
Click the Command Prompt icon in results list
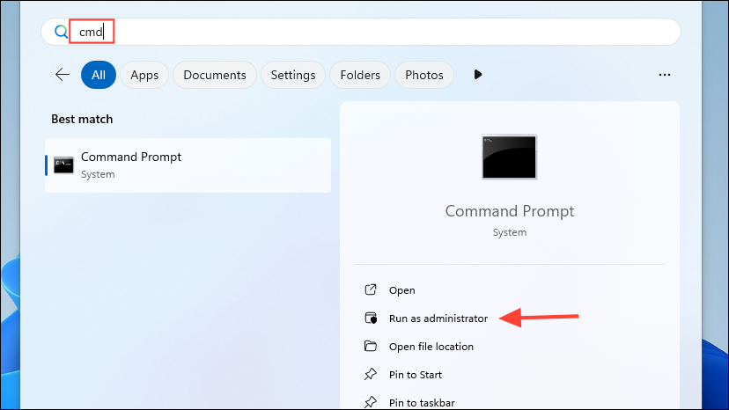63,165
